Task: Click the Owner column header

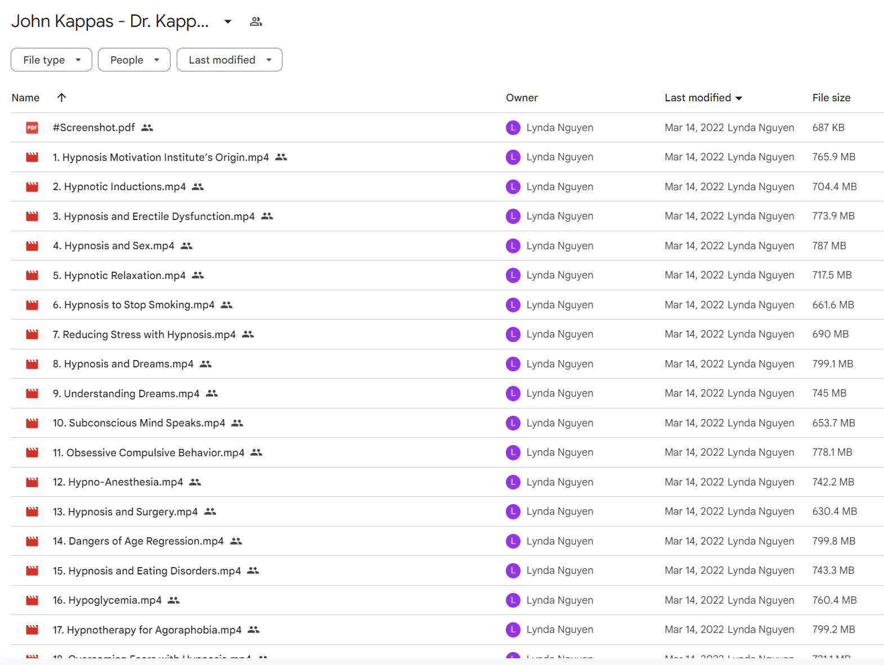Action: (522, 97)
